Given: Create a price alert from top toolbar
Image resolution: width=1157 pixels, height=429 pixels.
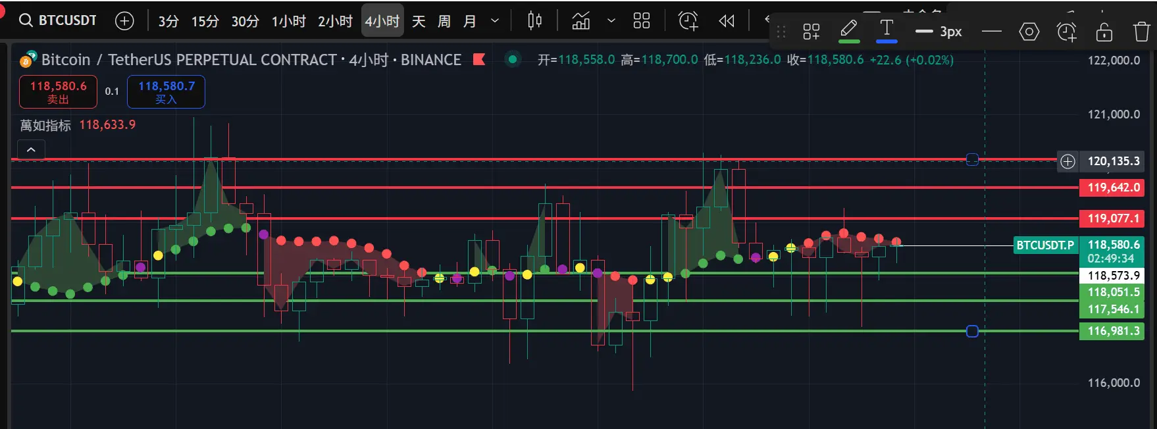Looking at the screenshot, I should [x=688, y=21].
